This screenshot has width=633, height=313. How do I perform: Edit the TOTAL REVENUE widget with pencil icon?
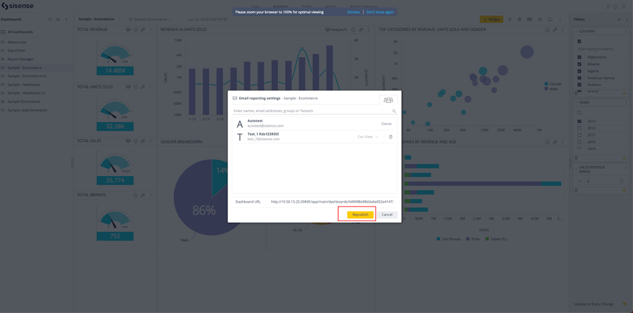tap(143, 30)
